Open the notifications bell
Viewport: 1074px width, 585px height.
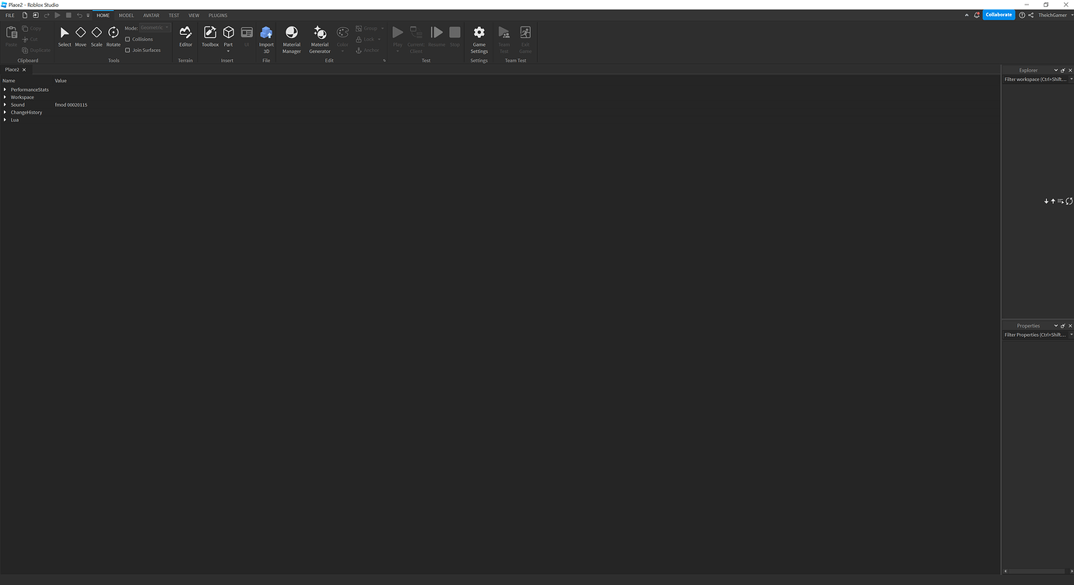coord(977,15)
